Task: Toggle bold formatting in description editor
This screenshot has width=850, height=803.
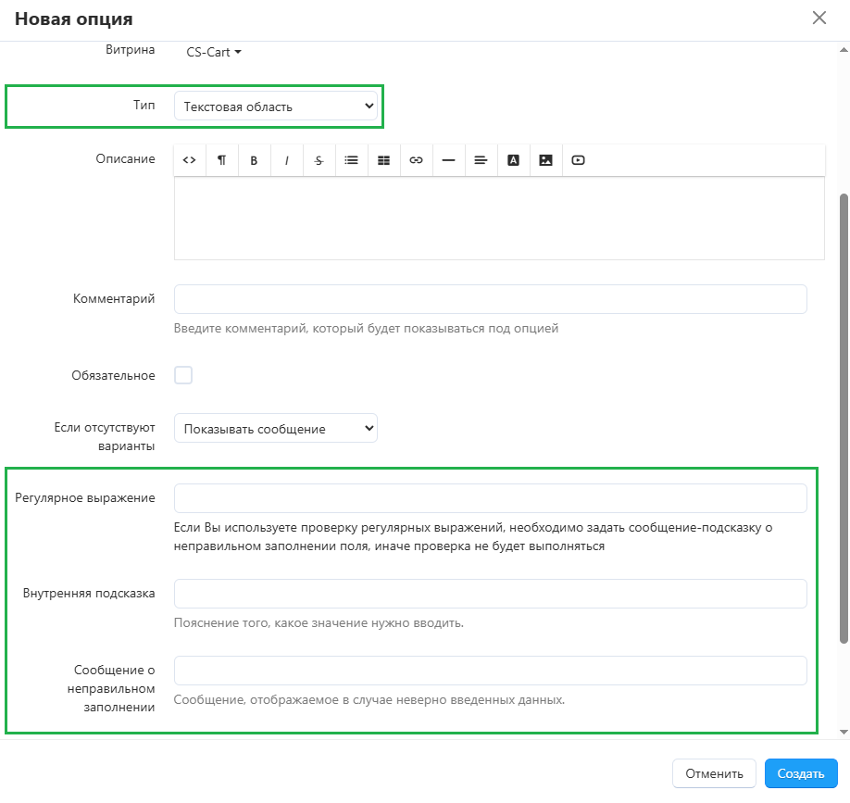Action: (254, 160)
